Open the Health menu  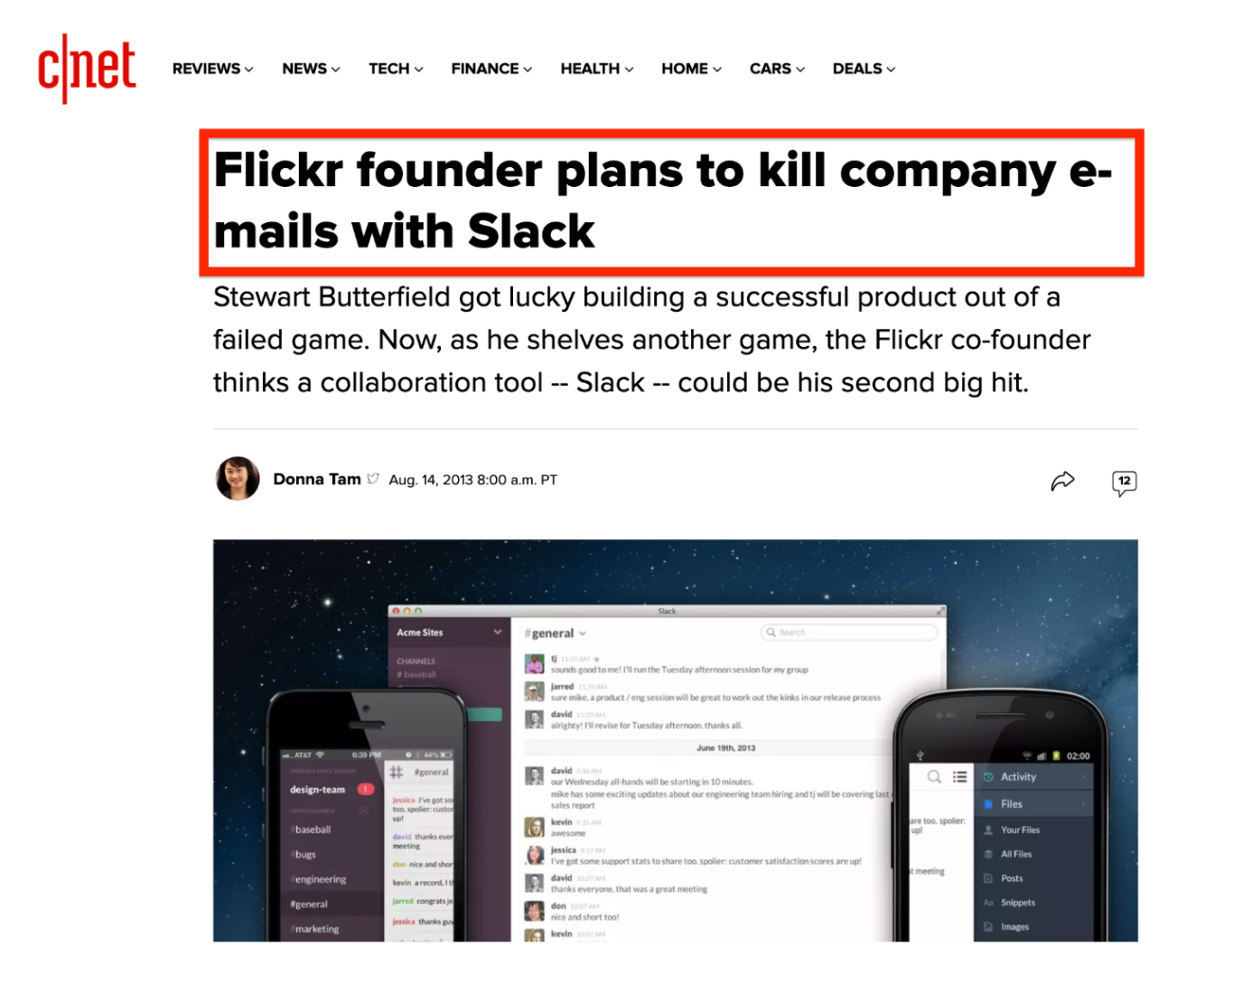597,69
